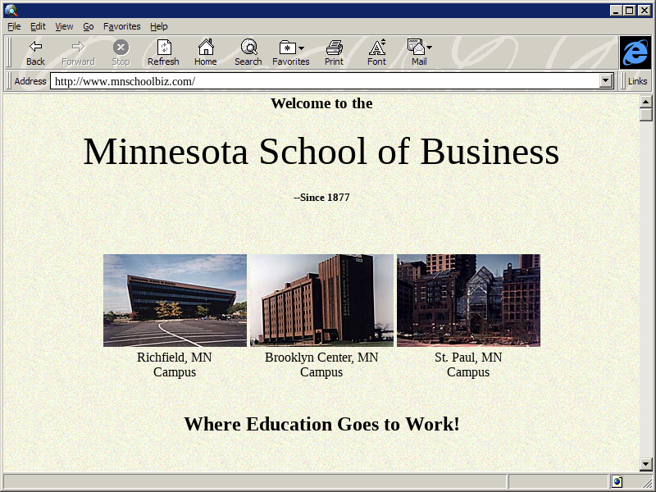Expand the Links toolbar
The width and height of the screenshot is (656, 492).
pos(637,81)
